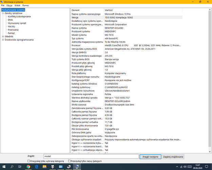Open the Plik menu
Viewport: 212px width, 170px height.
tap(3, 5)
